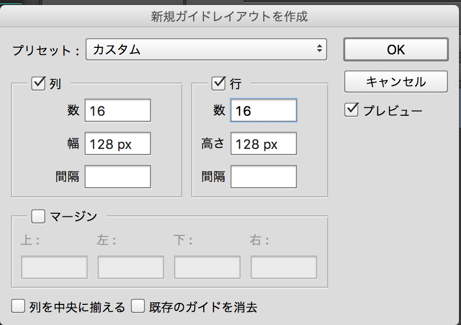Click the margin 左 input field
Image resolution: width=461 pixels, height=325 pixels.
(x=131, y=267)
